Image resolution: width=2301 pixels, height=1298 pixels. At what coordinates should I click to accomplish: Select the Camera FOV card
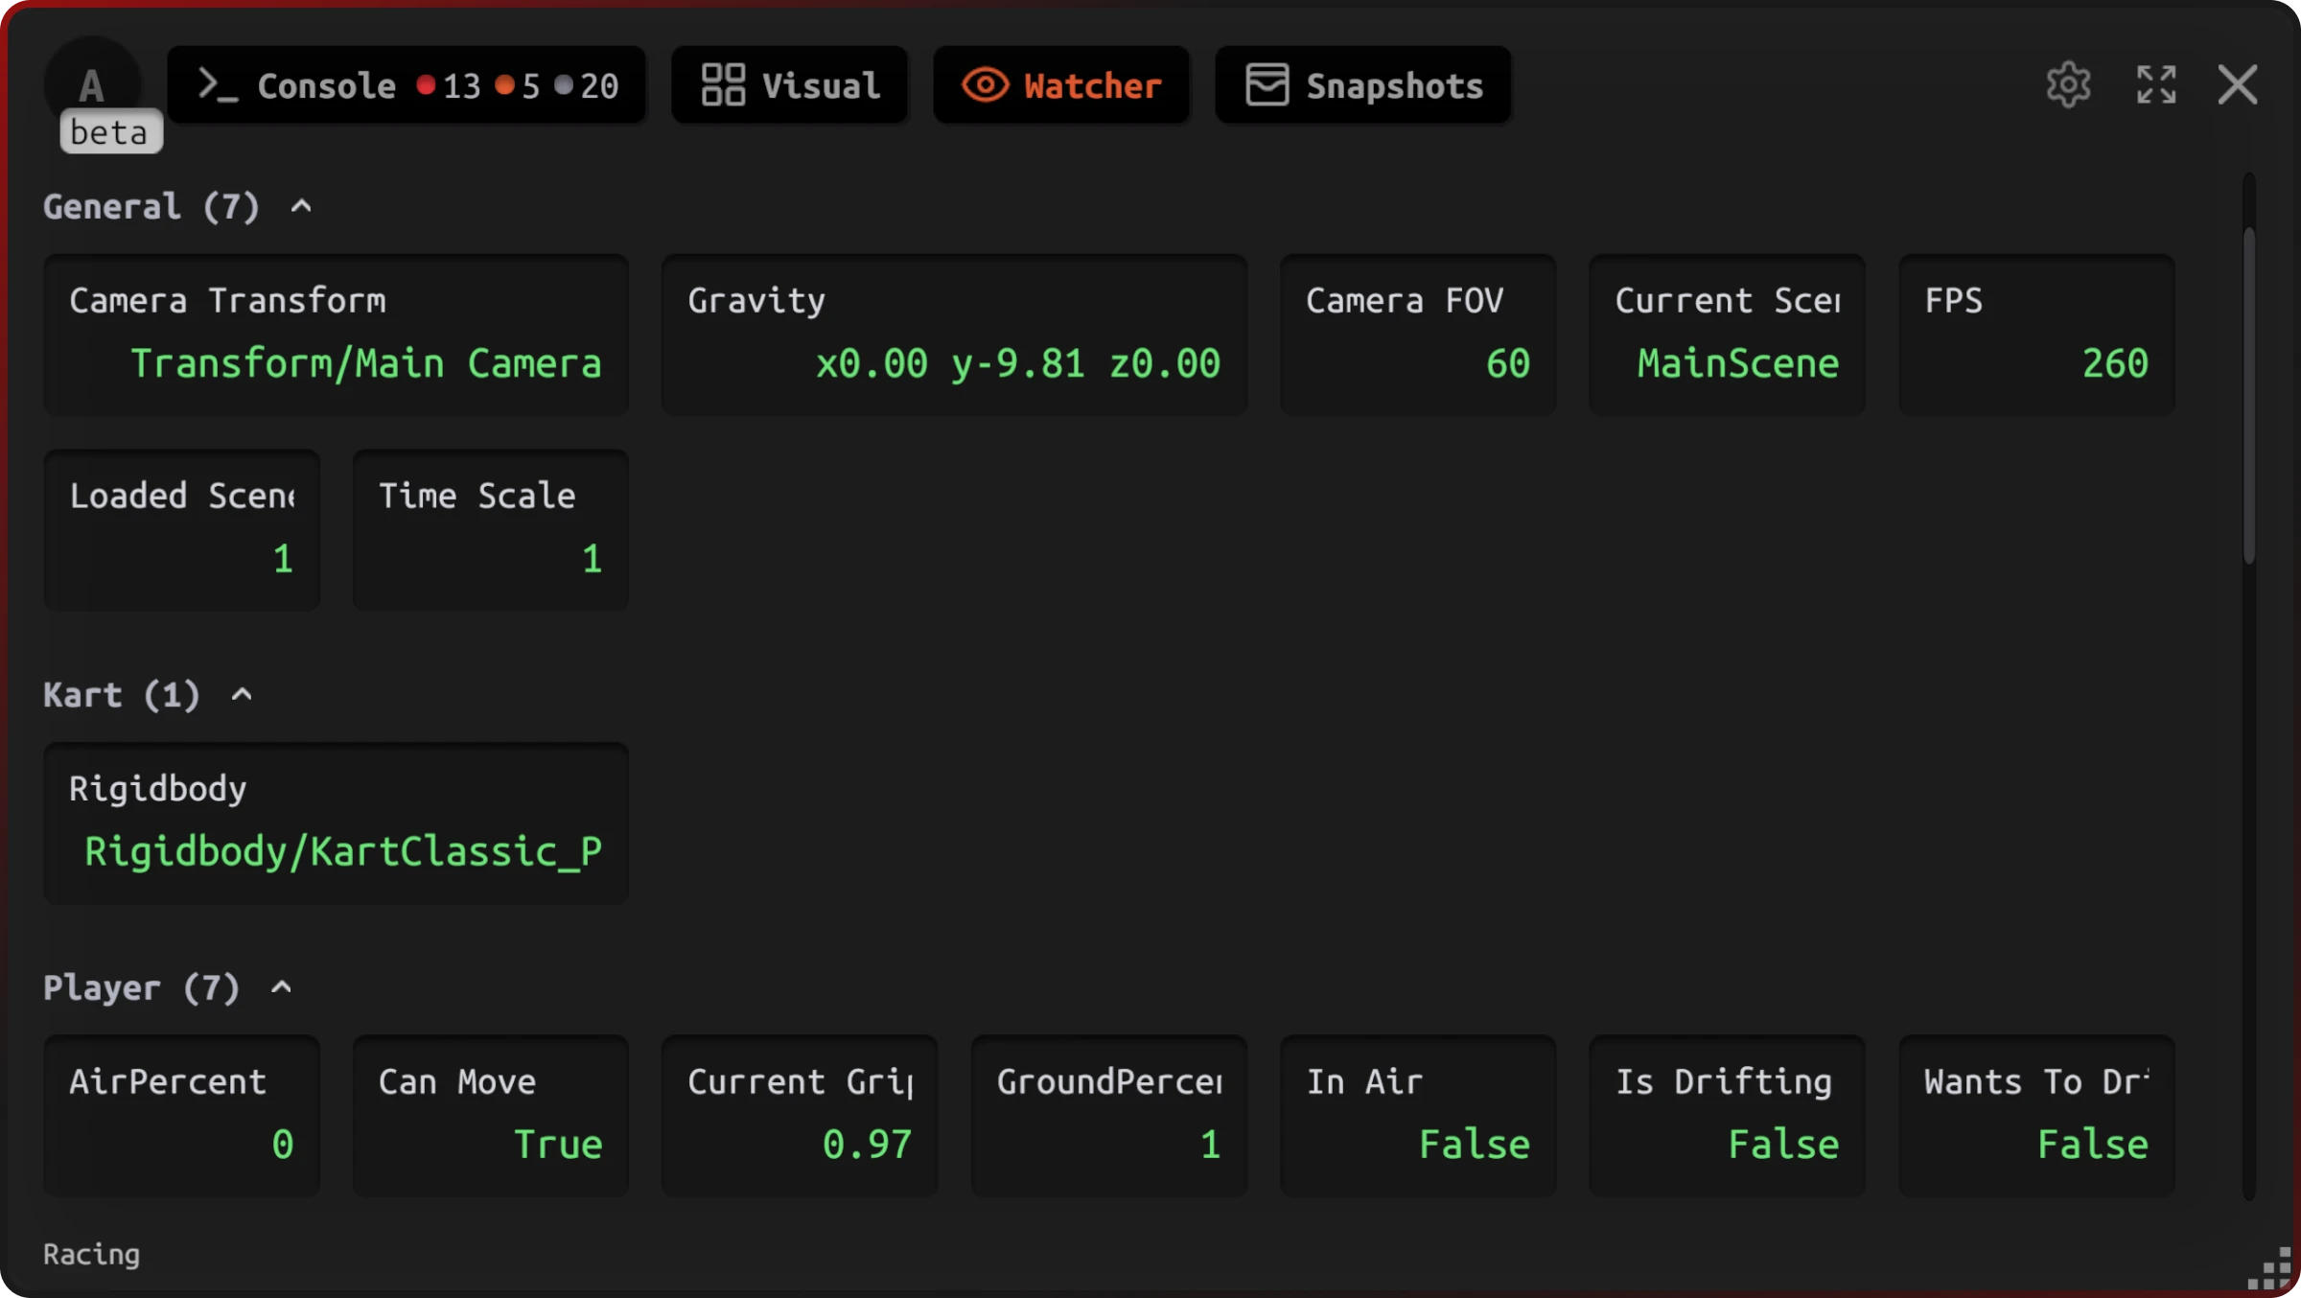coord(1418,334)
